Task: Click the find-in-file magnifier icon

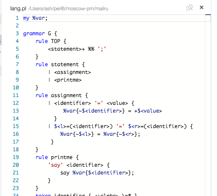Action: tap(190, 7)
